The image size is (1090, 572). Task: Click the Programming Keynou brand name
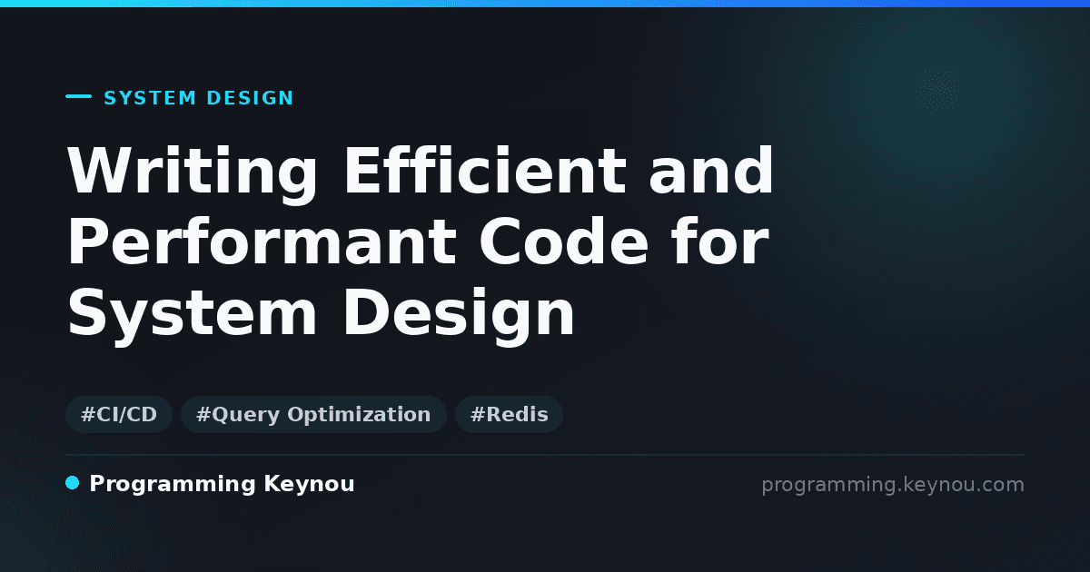(222, 484)
